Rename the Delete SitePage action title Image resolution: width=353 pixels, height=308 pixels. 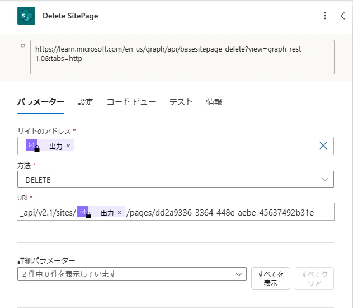[70, 16]
